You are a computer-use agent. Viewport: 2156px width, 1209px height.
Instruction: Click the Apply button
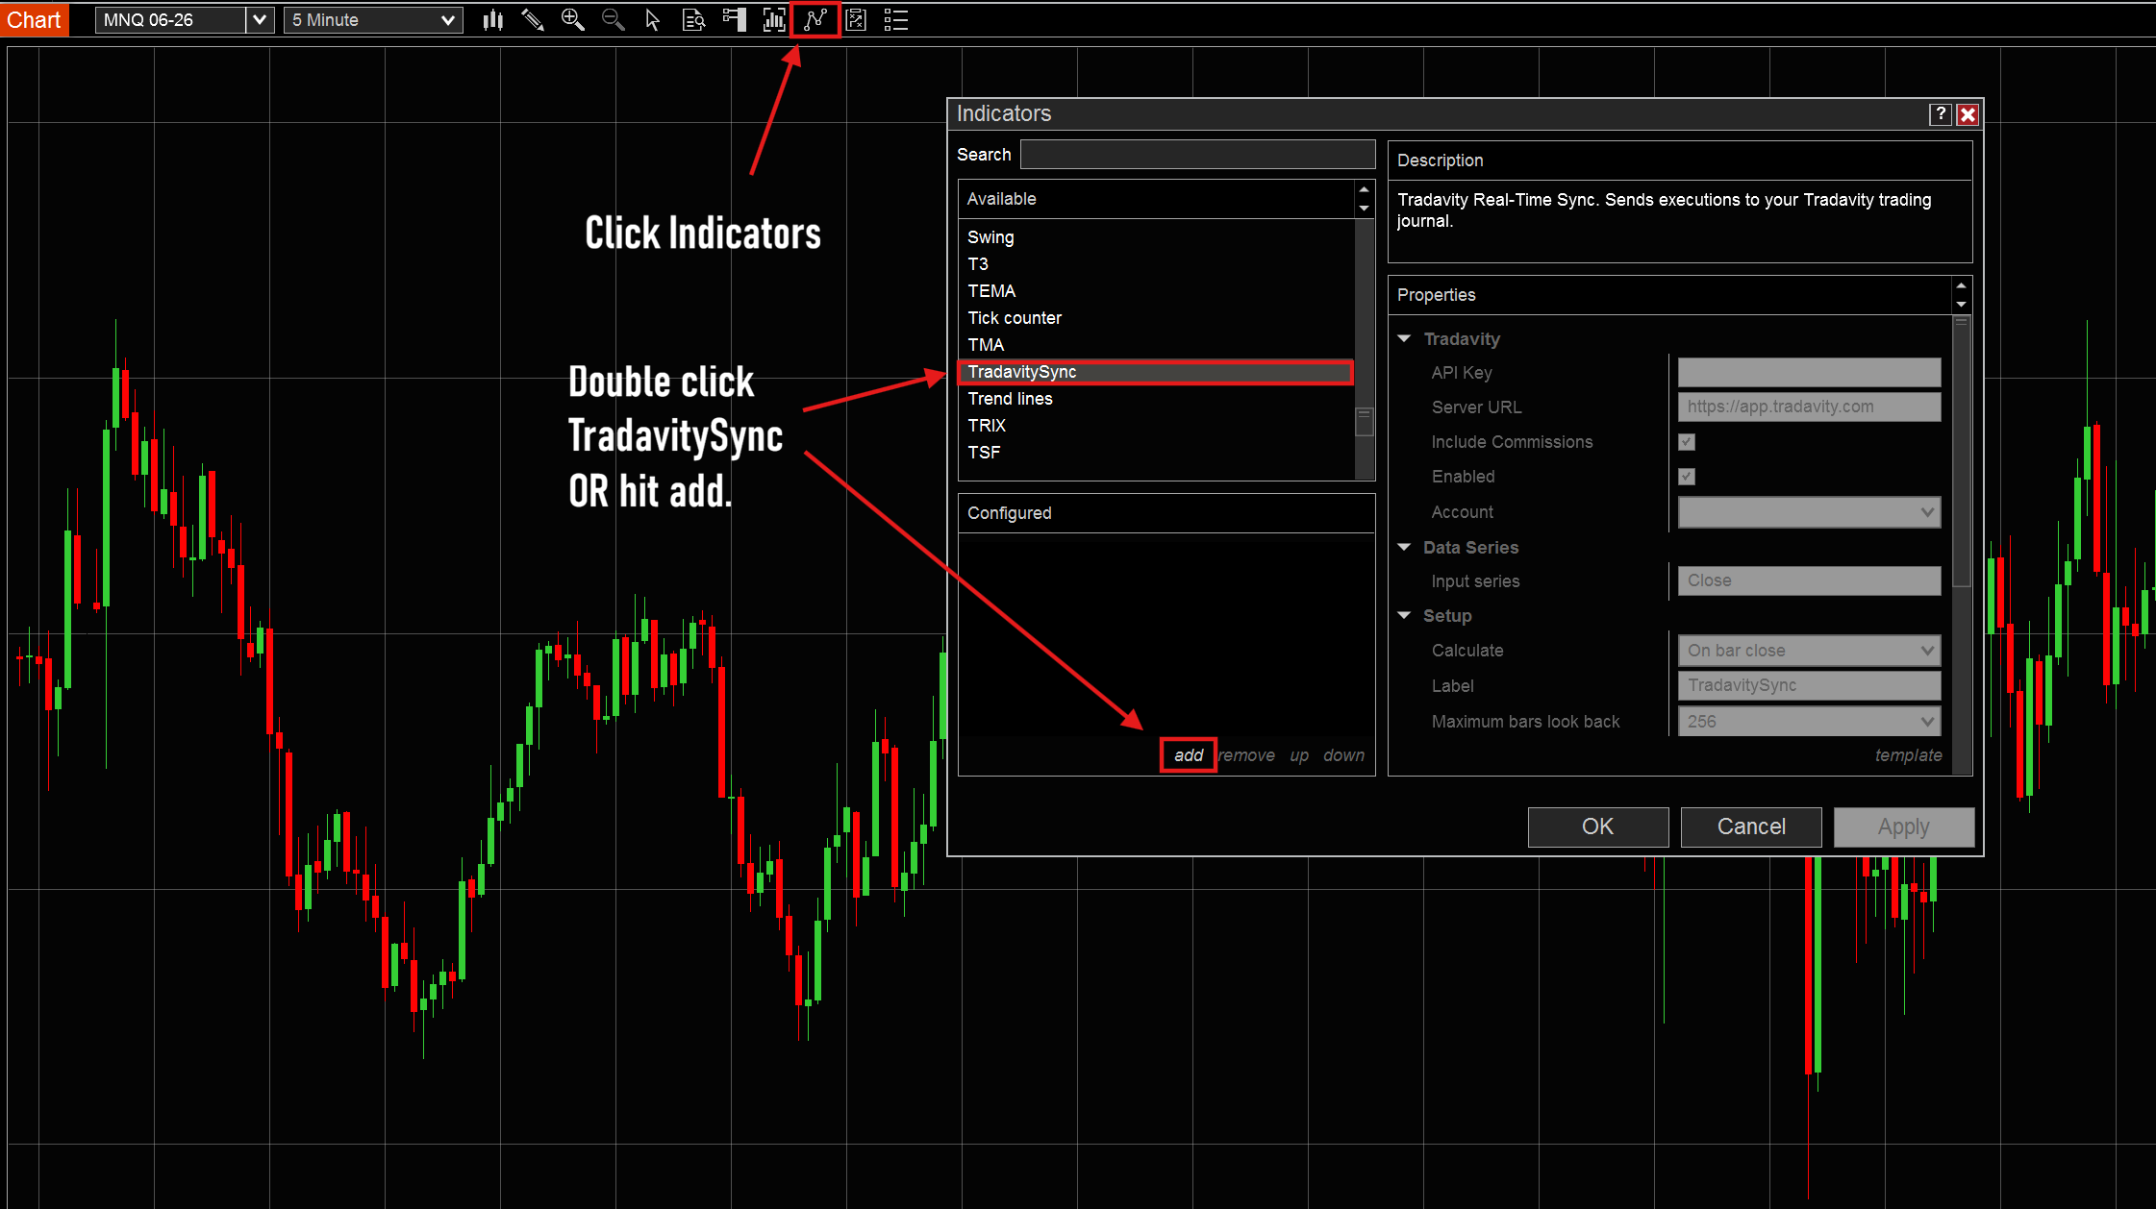[1903, 827]
